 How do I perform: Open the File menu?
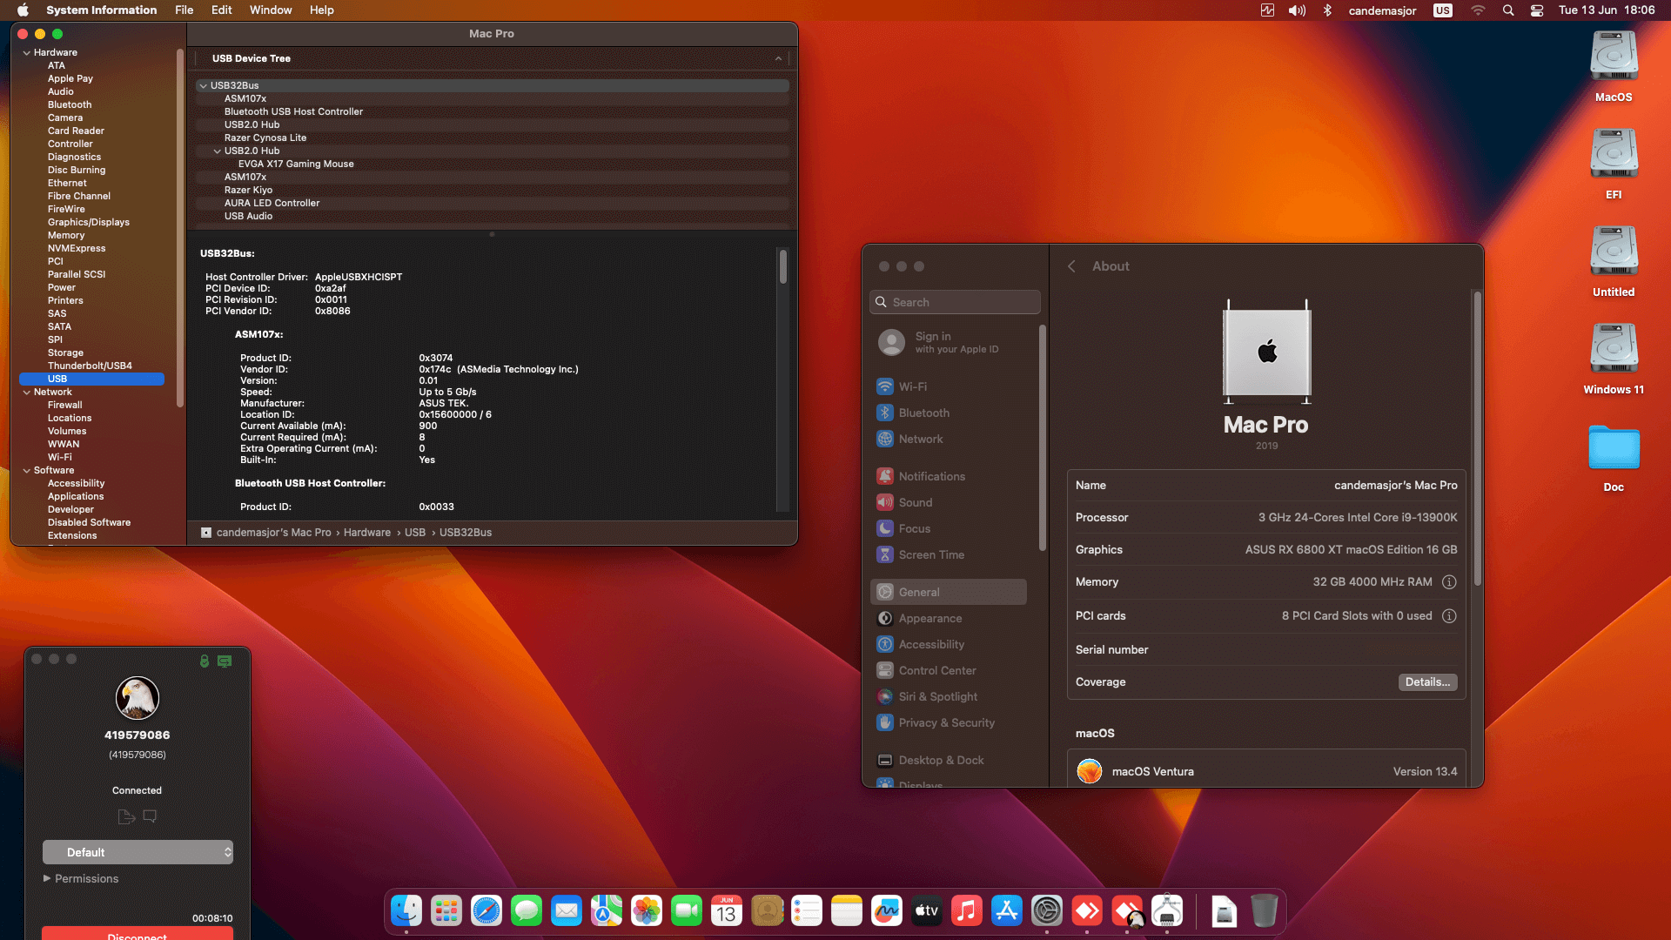(x=184, y=10)
